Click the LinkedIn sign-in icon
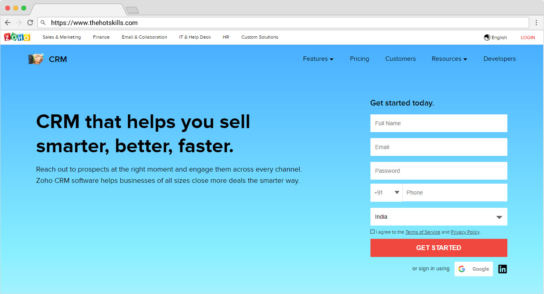 coord(503,269)
